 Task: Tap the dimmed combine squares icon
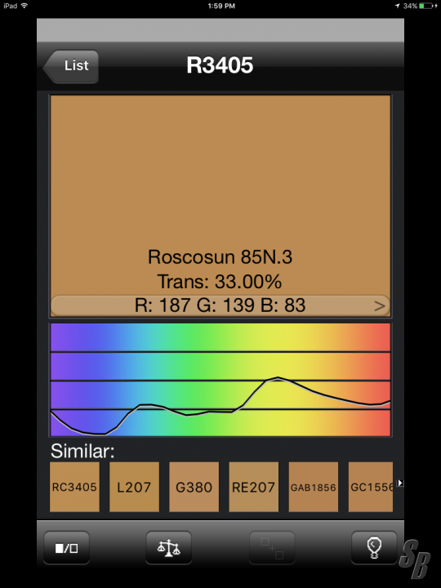[x=272, y=548]
